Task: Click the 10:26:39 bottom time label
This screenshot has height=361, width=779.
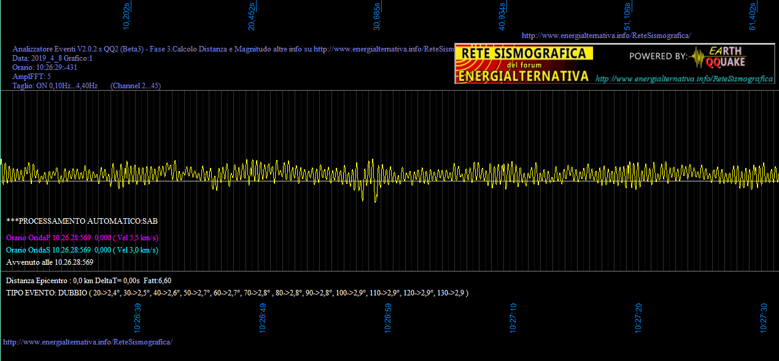Action: pyautogui.click(x=138, y=318)
